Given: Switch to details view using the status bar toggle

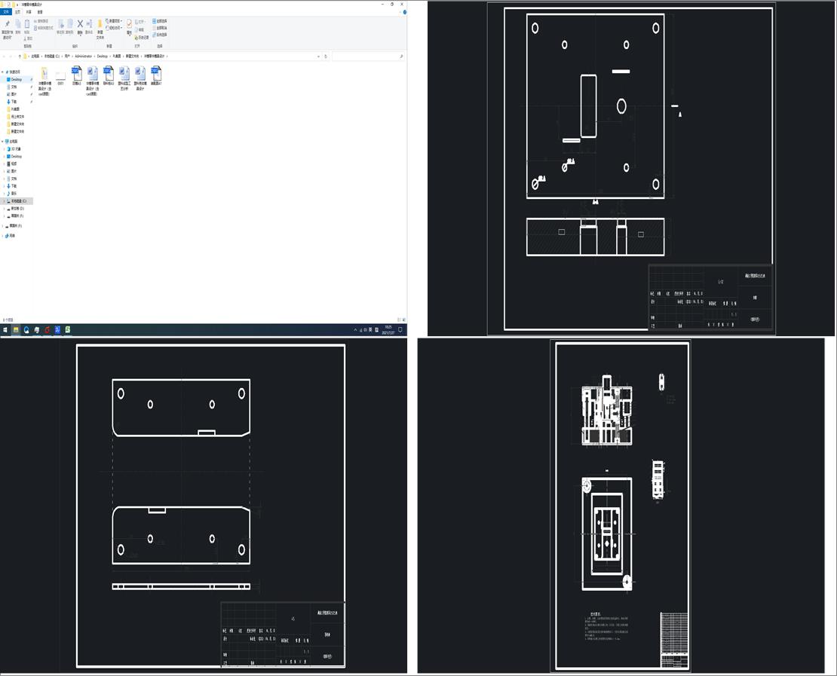Looking at the screenshot, I should 400,320.
